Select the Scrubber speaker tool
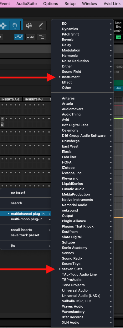This screenshot has width=123, height=328. tap(29, 25)
